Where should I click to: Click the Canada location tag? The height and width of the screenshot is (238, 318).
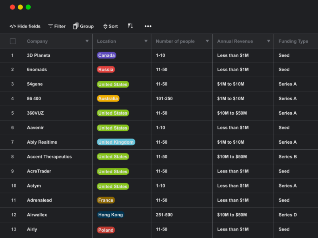[107, 55]
